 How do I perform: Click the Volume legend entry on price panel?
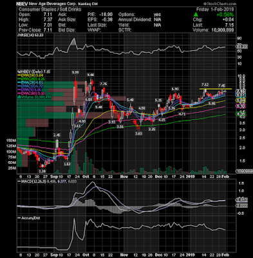tap(34, 97)
